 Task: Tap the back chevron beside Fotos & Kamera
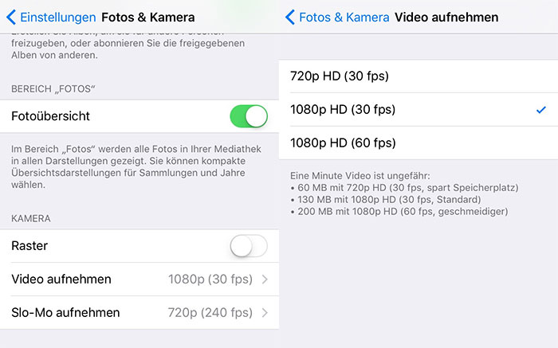[x=290, y=18]
